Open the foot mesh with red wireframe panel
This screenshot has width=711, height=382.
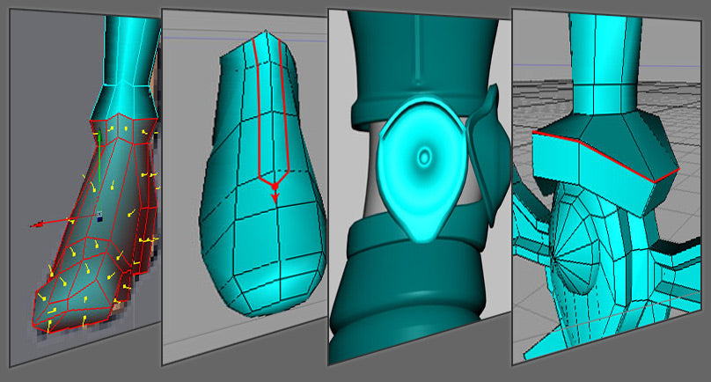click(85, 187)
